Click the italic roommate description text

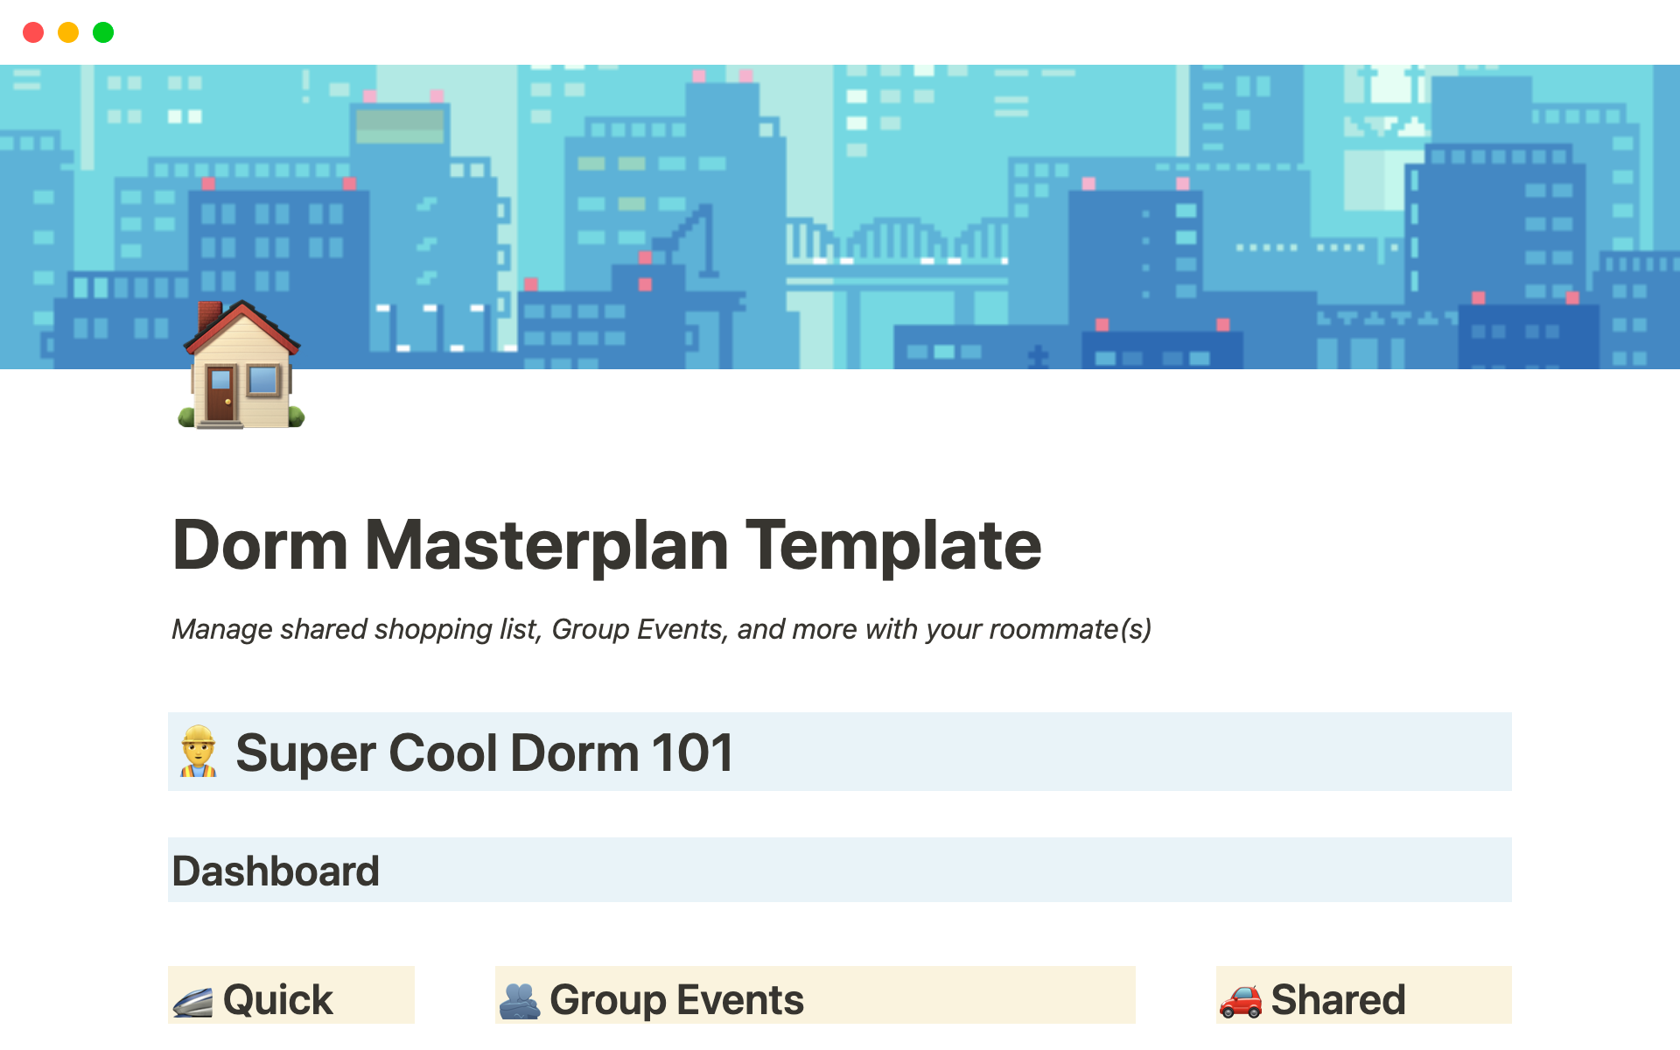tap(661, 629)
